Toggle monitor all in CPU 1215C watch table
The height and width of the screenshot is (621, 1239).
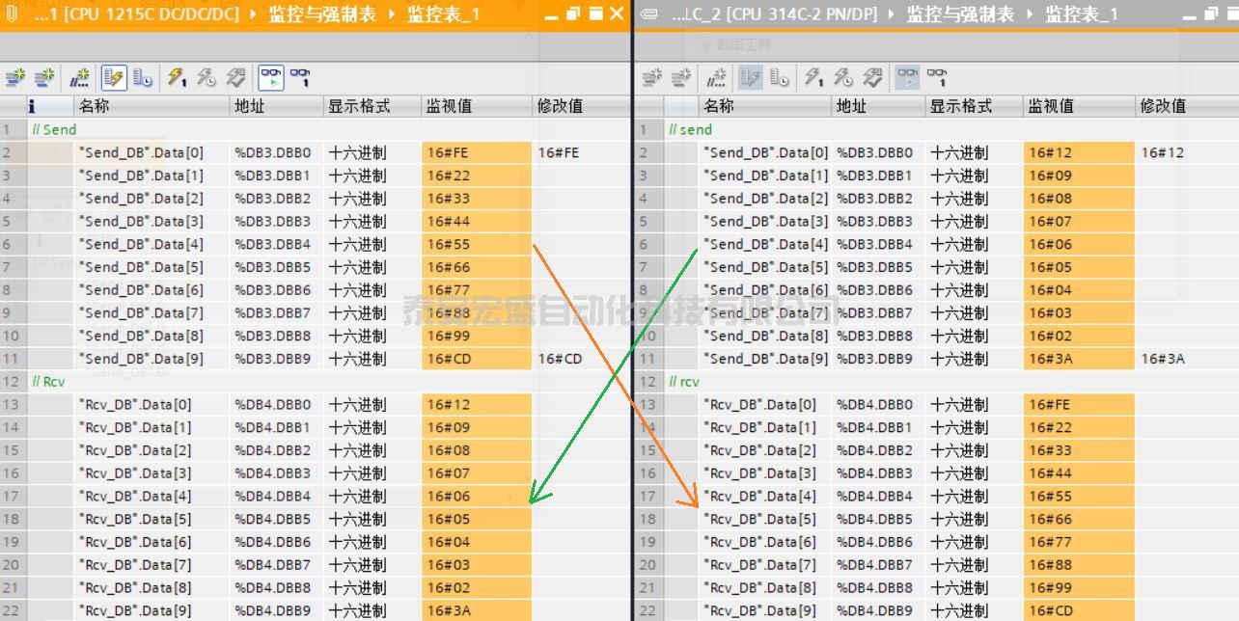271,78
